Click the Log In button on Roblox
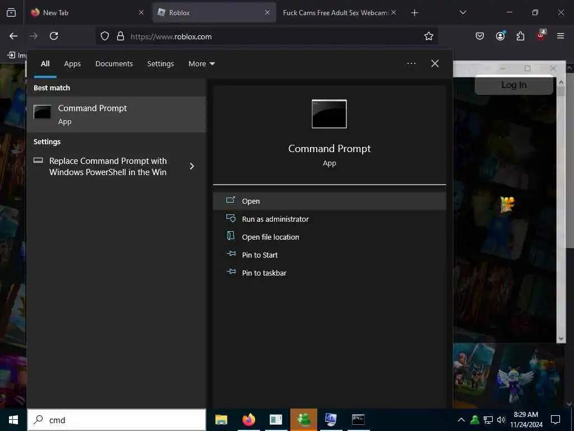This screenshot has width=574, height=431. click(x=513, y=85)
